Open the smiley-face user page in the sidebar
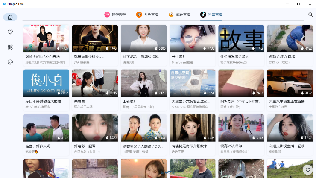The height and width of the screenshot is (178, 316). [10, 62]
